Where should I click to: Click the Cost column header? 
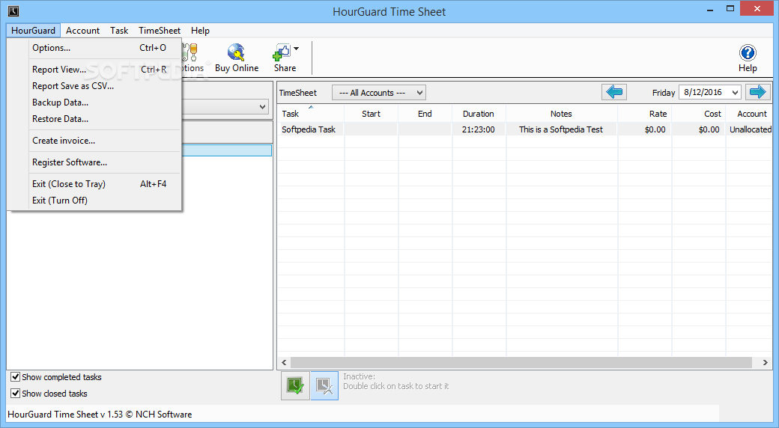(698, 114)
